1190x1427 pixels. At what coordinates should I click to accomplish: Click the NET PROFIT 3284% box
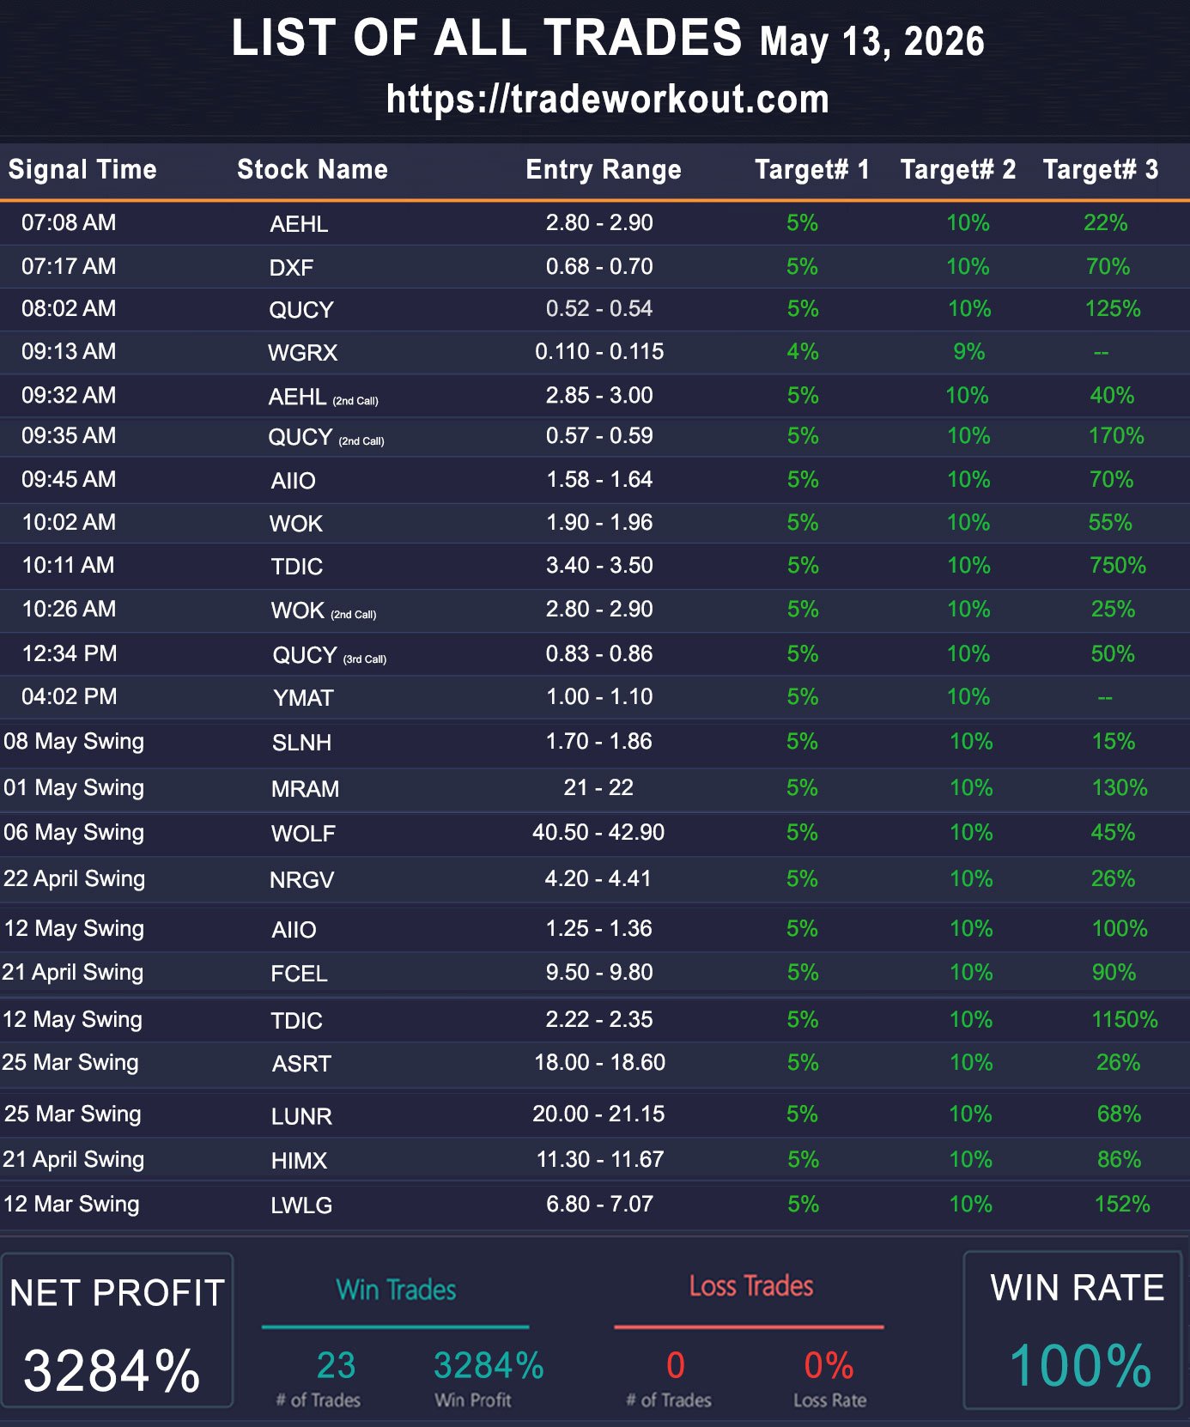coord(117,1330)
